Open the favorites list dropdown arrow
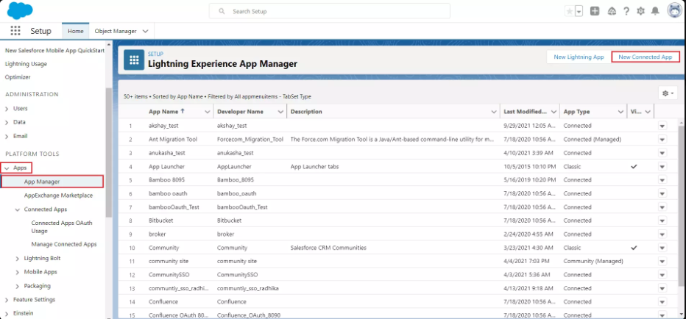 [x=579, y=11]
